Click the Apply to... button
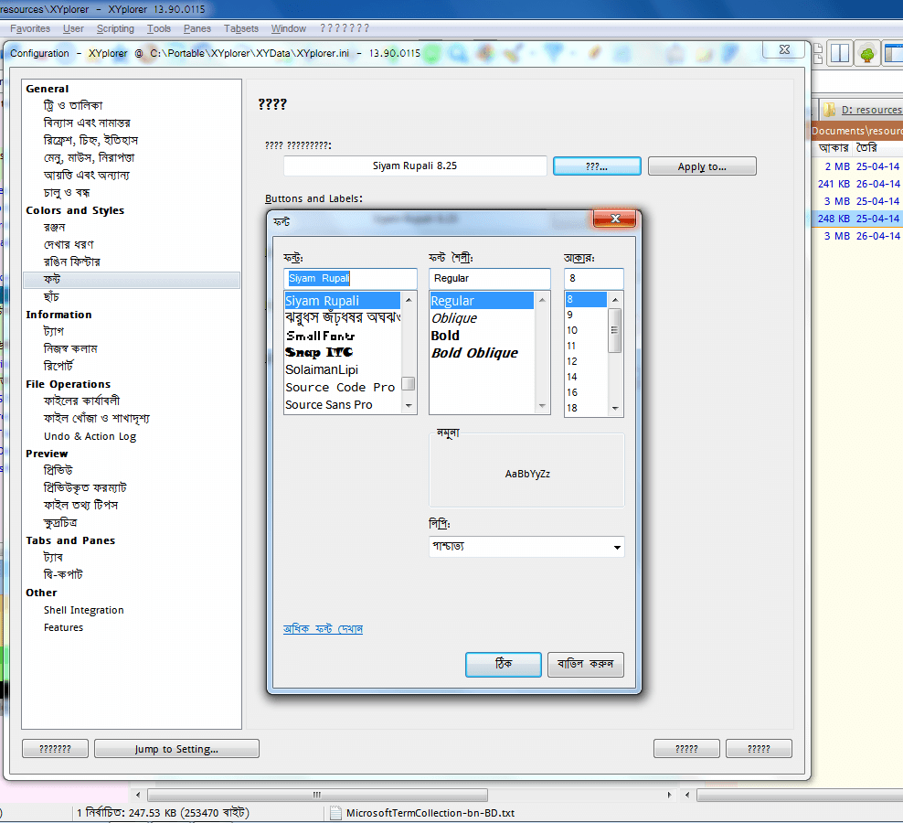 point(701,166)
